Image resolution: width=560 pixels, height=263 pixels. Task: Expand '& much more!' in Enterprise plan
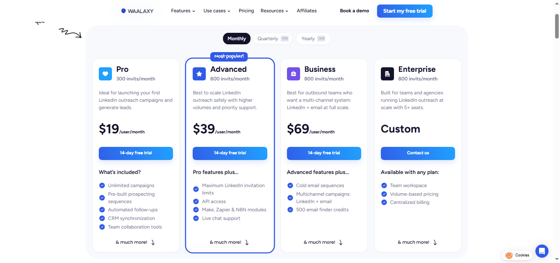[x=417, y=242]
